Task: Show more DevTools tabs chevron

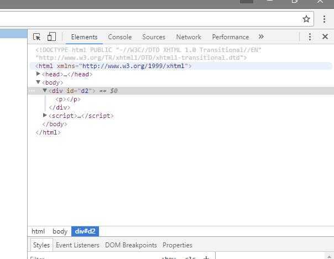Action: click(x=261, y=37)
